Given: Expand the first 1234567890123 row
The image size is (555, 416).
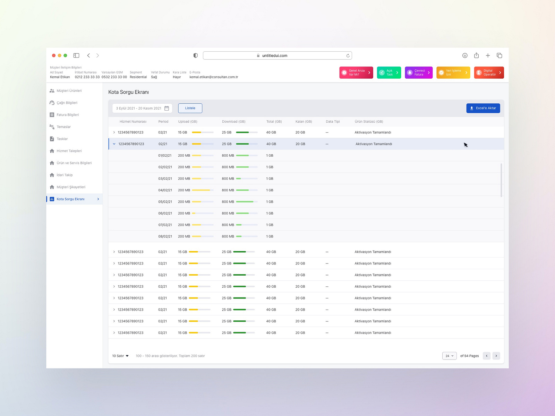Looking at the screenshot, I should pyautogui.click(x=114, y=132).
